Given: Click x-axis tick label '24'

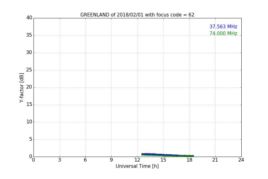Looking at the screenshot, I should tap(241, 160).
